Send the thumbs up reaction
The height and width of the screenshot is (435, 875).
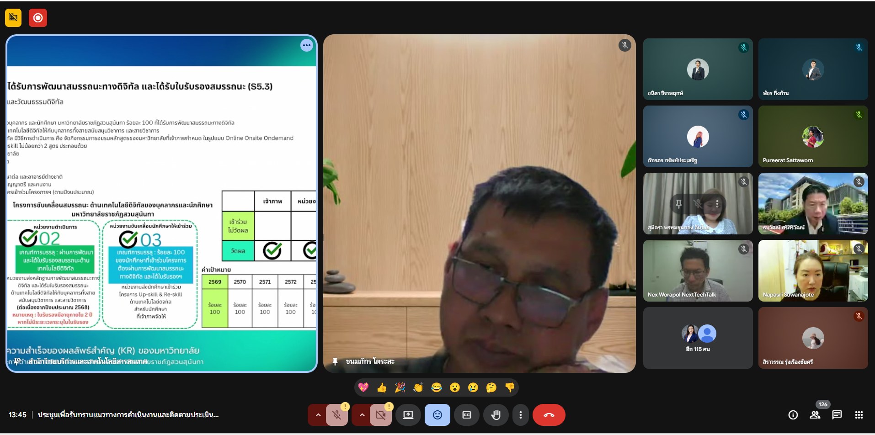coord(381,387)
